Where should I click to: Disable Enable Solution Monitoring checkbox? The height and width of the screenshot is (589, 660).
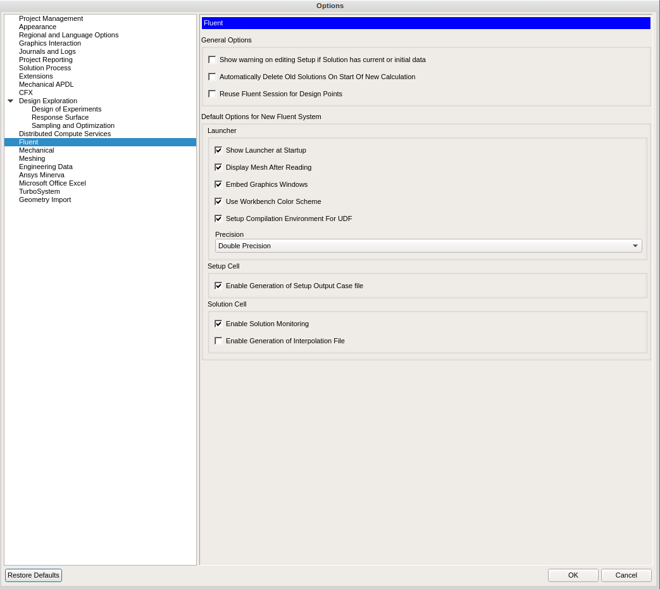[218, 324]
